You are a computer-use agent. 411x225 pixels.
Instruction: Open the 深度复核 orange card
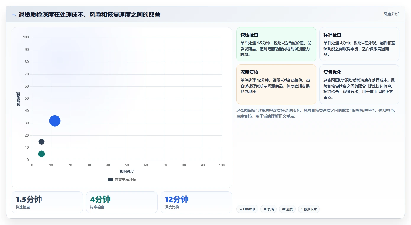[276, 84]
